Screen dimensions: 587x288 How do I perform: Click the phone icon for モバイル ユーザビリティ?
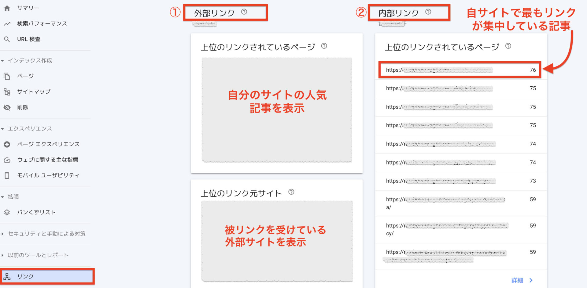pos(7,175)
